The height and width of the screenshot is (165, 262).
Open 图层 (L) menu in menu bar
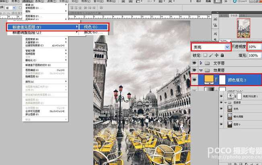pos(28,1)
